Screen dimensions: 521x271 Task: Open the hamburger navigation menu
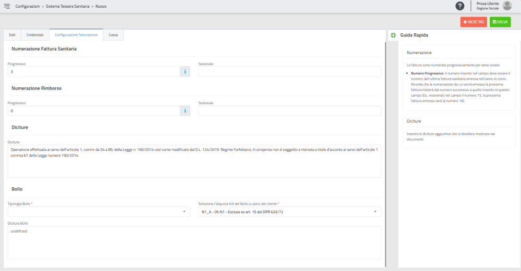pos(7,6)
